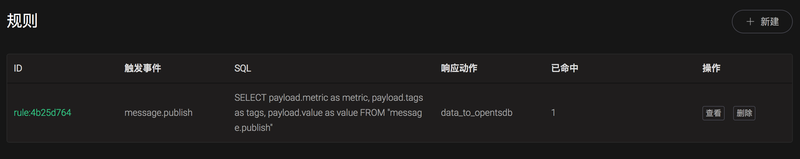The width and height of the screenshot is (800, 159).
Task: Click the 规则 page heading
Action: click(x=22, y=21)
